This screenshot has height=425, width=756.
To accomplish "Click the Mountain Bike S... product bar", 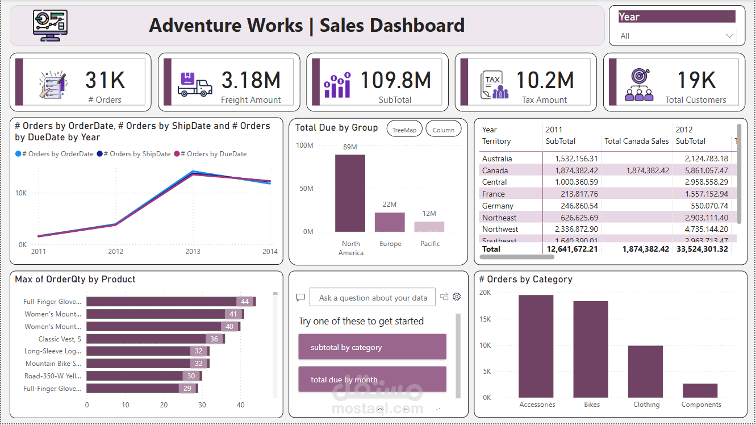I will [x=148, y=364].
